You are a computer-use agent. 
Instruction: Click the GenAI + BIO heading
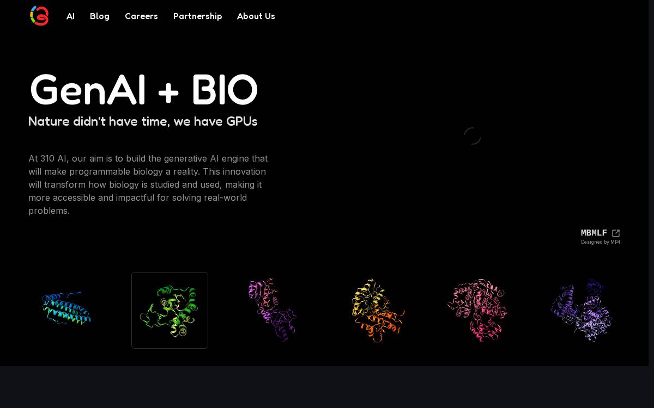[x=144, y=90]
